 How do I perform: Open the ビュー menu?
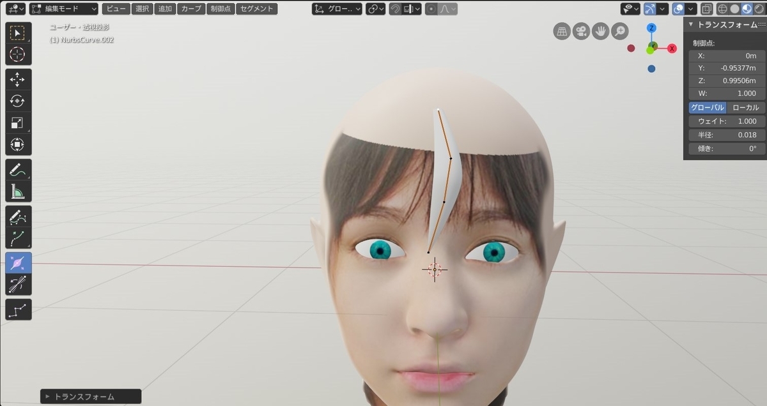click(x=116, y=9)
